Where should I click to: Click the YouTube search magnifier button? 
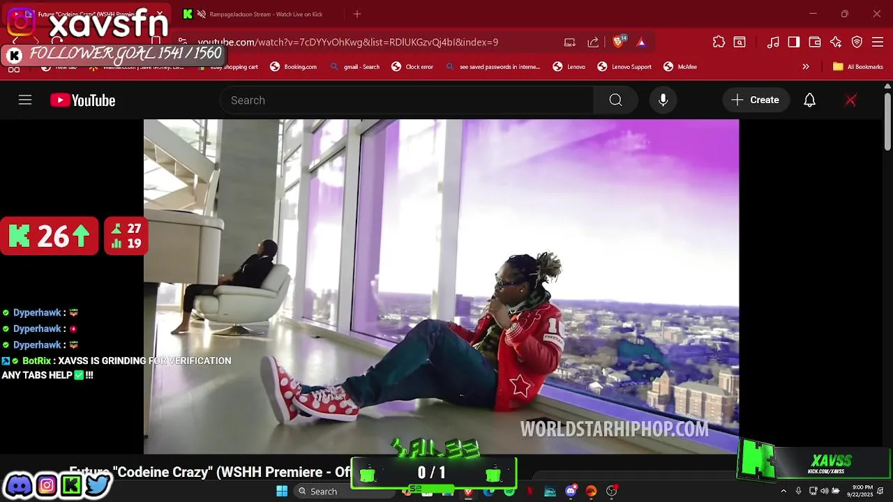coord(615,100)
